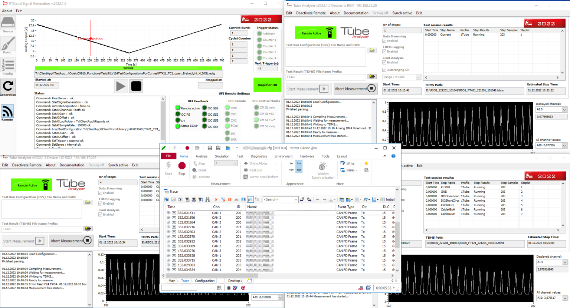Open the Config list icon in RTStand

coord(8,65)
